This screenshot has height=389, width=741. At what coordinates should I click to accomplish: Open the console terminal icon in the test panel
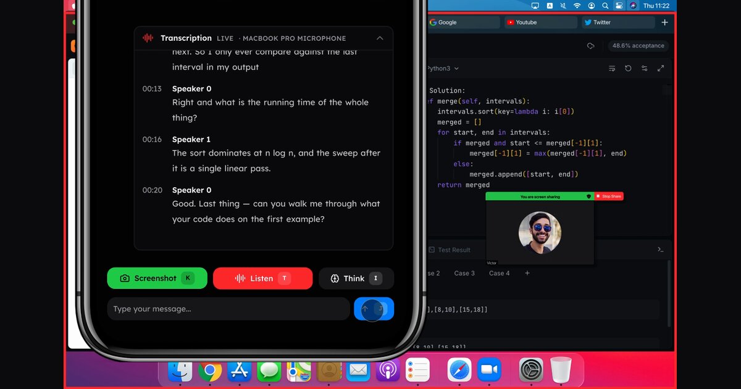pyautogui.click(x=661, y=249)
